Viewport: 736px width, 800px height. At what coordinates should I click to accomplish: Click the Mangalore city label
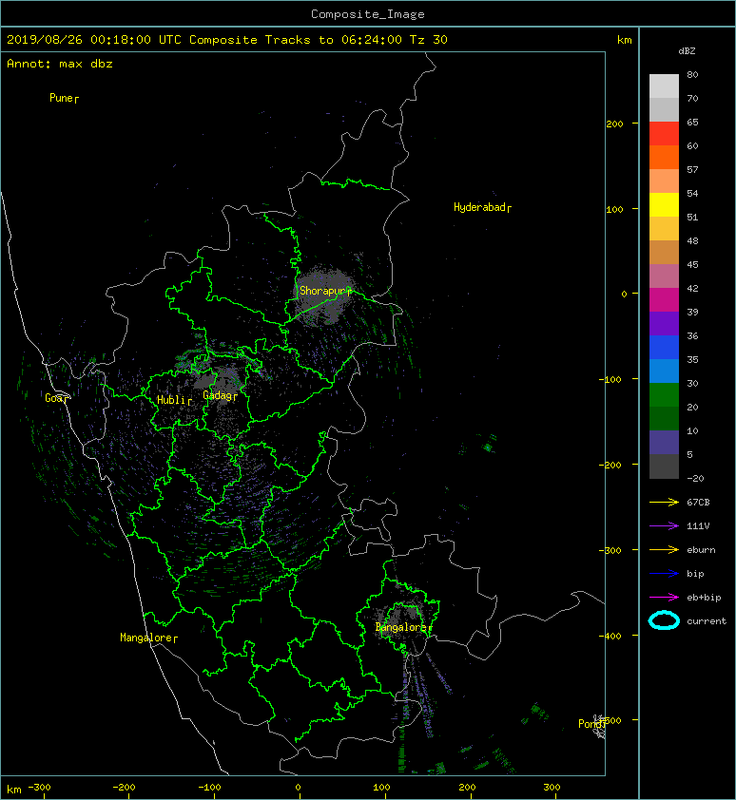[x=148, y=638]
